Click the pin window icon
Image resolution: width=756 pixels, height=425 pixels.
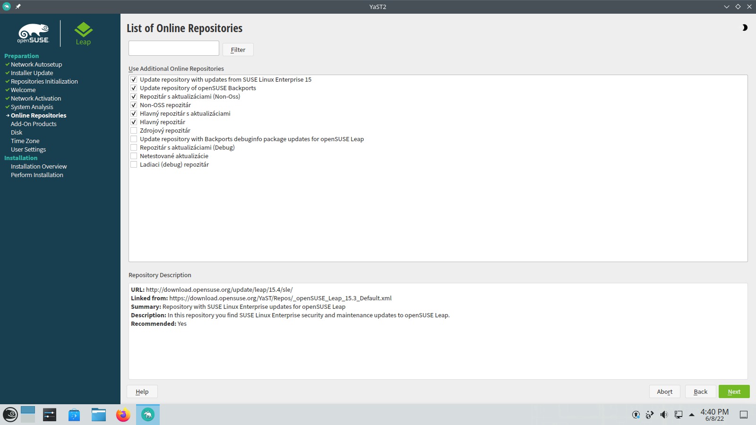(x=18, y=7)
